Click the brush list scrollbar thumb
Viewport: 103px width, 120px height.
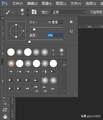coord(64,65)
